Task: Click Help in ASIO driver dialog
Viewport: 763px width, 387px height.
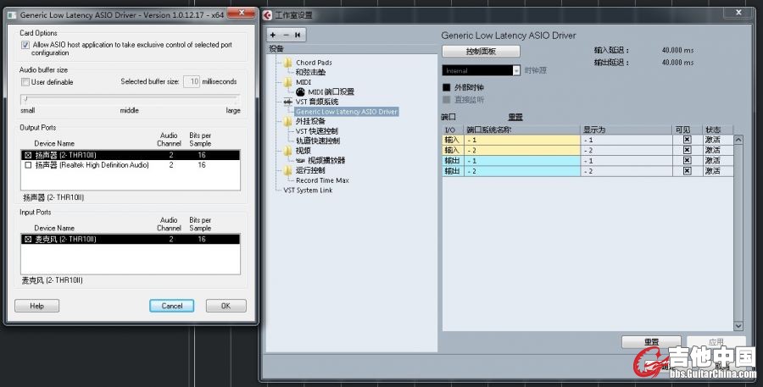Action: pyautogui.click(x=37, y=306)
